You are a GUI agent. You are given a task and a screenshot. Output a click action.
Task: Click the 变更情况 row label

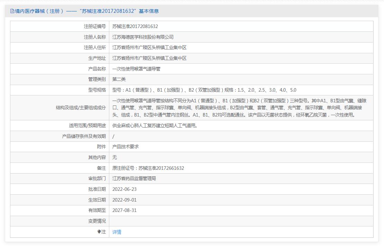[97, 221]
